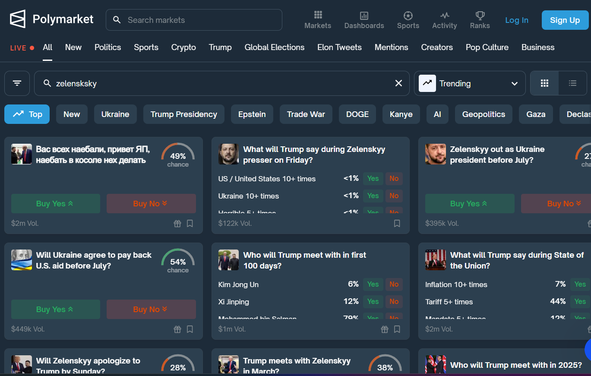The height and width of the screenshot is (376, 591).
Task: Switch to grid view
Action: 544,83
